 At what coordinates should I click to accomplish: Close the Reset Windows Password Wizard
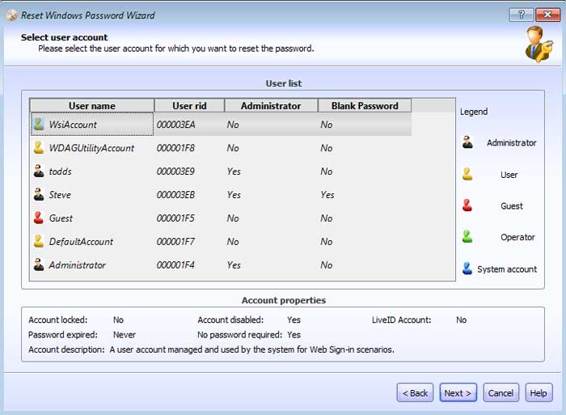click(x=547, y=15)
